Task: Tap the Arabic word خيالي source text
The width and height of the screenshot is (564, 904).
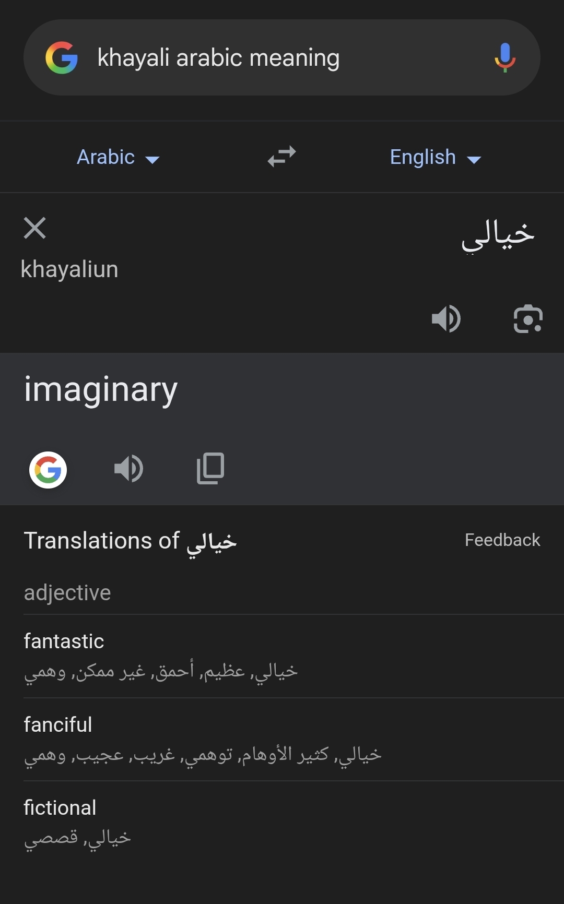Action: 498,235
